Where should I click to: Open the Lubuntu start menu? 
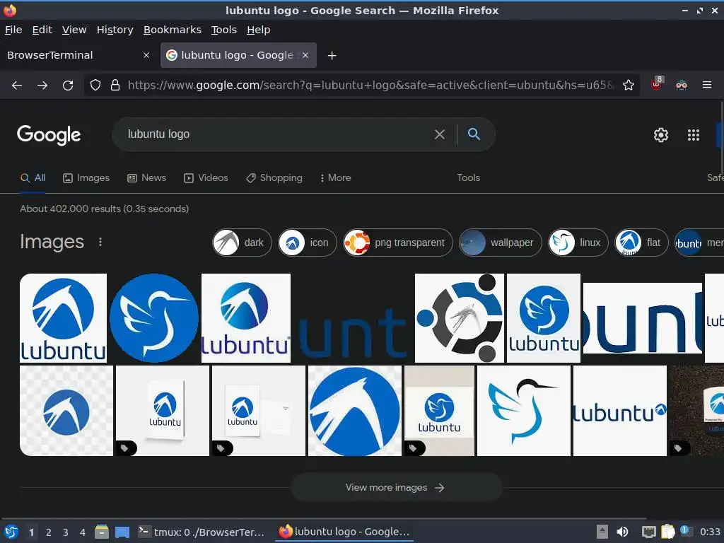[x=11, y=532]
